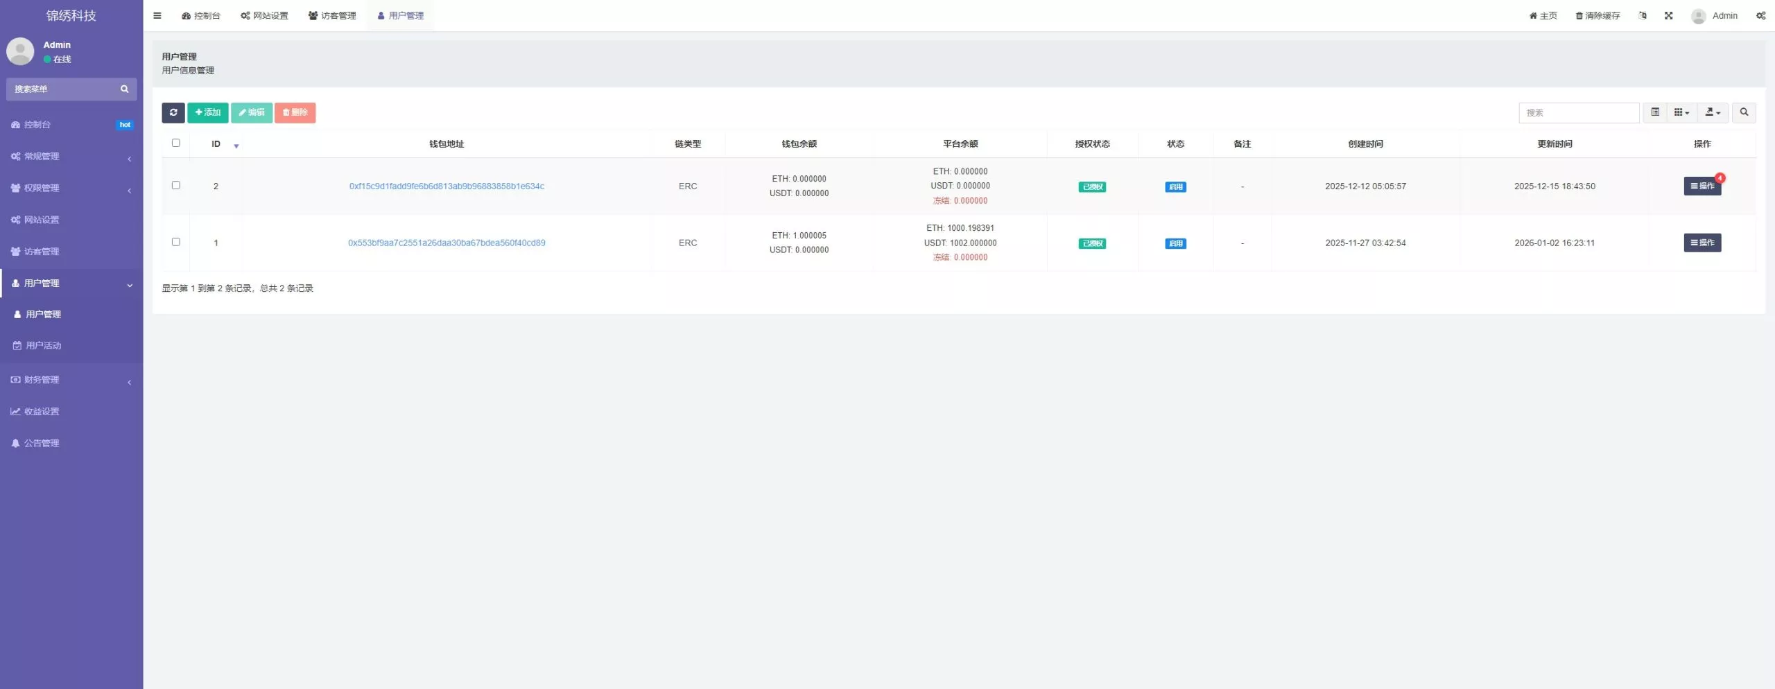Click search icon in sidebar menu search
This screenshot has width=1775, height=689.
125,89
